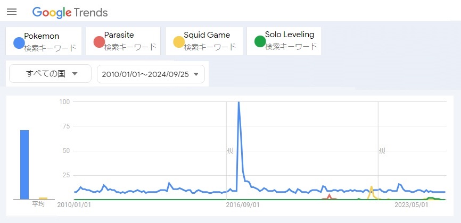Open the 2010/01/01～2024/09/25 date range dropdown

pos(151,74)
